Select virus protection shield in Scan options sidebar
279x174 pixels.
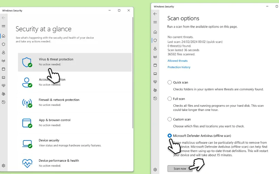pyautogui.click(x=155, y=40)
